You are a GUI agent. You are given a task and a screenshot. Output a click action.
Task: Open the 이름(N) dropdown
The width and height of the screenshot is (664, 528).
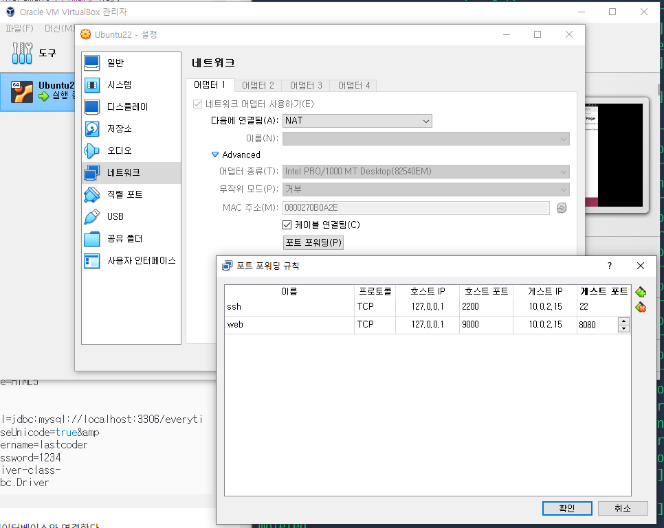point(425,139)
